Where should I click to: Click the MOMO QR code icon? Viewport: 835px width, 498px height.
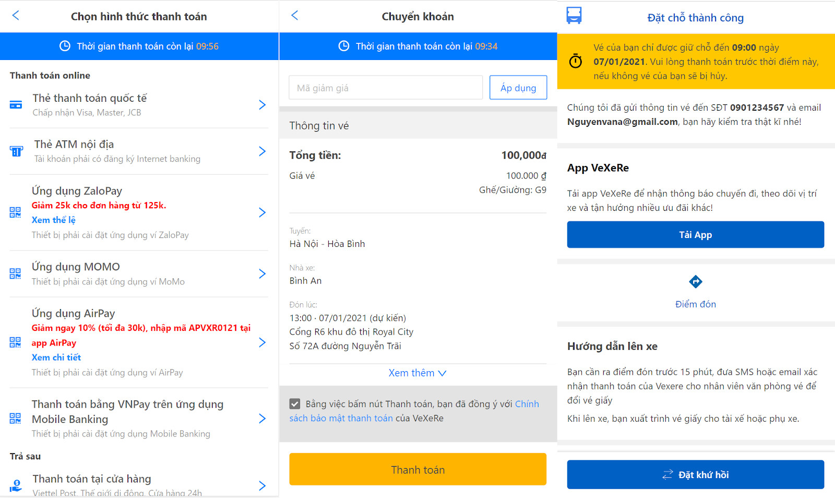(x=15, y=274)
